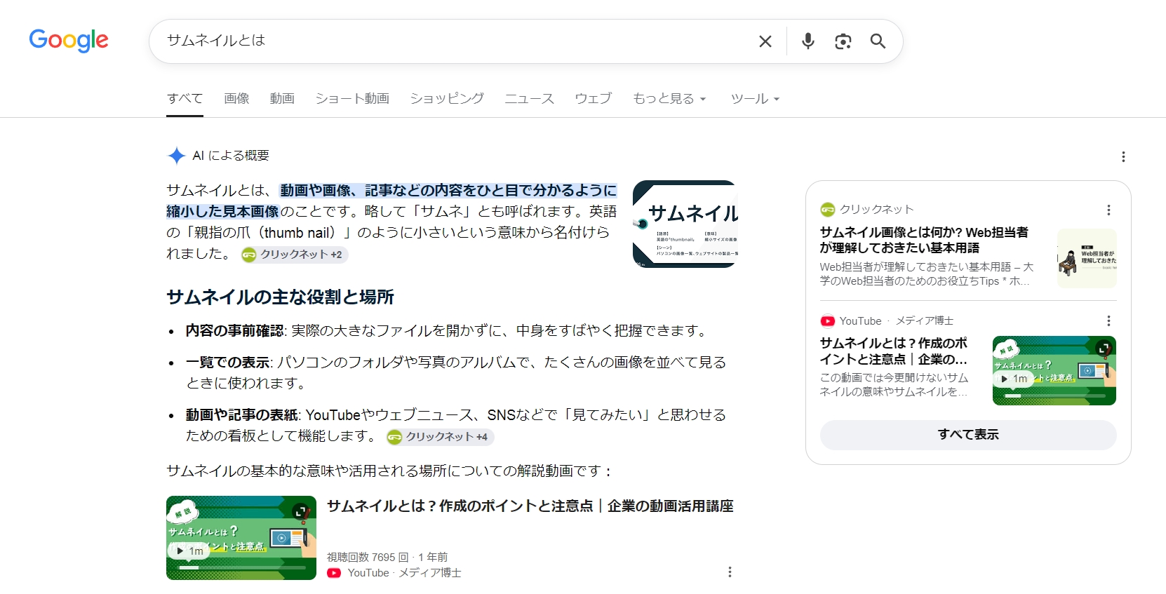Switch to the 画像 tab
This screenshot has width=1166, height=594.
[236, 99]
